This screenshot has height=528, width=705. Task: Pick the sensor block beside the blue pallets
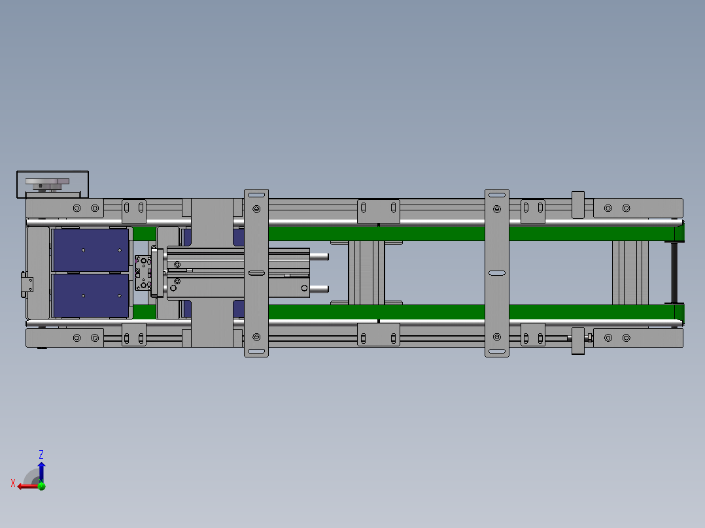[x=143, y=272]
